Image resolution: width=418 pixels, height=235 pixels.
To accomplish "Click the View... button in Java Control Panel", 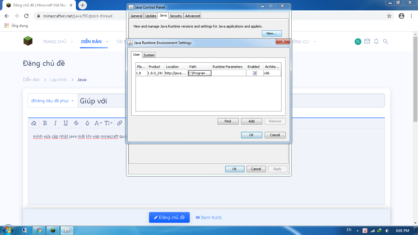I will [x=272, y=33].
